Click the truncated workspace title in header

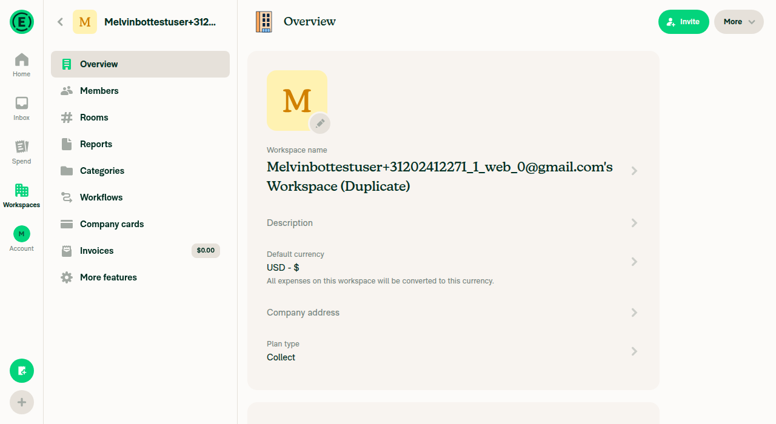pyautogui.click(x=160, y=22)
